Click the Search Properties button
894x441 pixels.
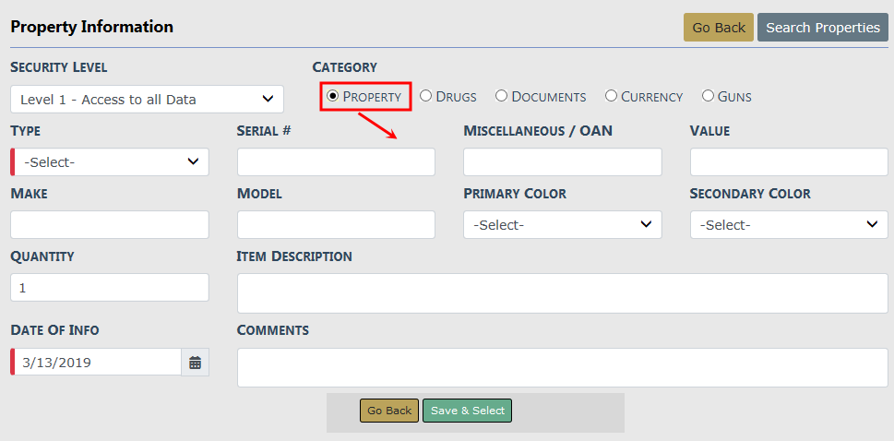[822, 28]
